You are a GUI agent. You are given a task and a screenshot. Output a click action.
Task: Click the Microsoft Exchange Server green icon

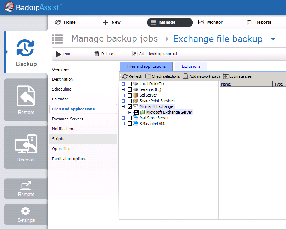142,112
